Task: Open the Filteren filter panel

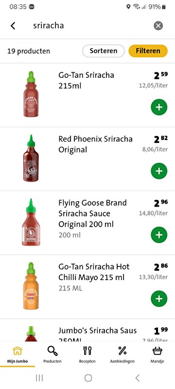Action: (148, 51)
